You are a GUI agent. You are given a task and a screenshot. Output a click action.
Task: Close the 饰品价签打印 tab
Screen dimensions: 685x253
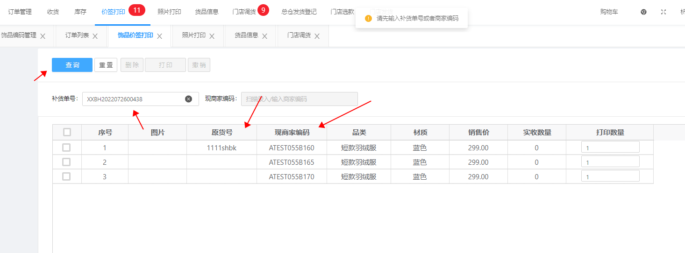pos(159,36)
